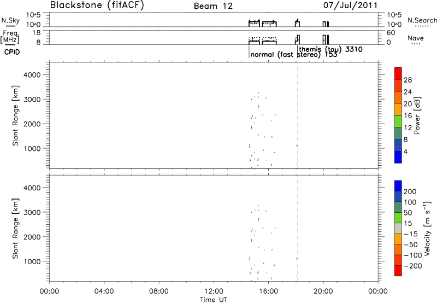Select bottom red segment of velocity color bar
Screen dimensions: 437x303
pos(398,271)
